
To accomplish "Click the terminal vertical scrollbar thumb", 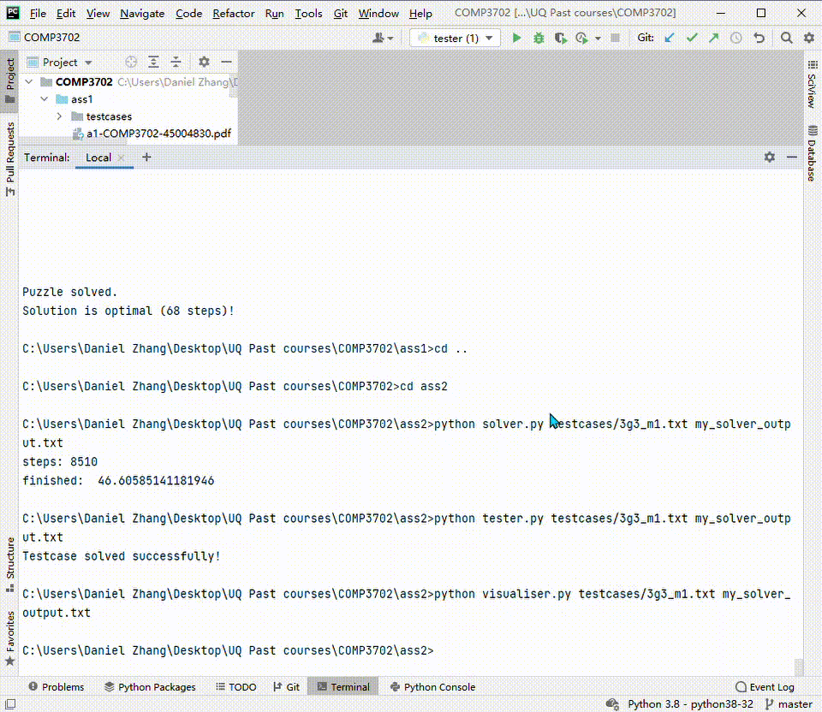I will tap(798, 667).
